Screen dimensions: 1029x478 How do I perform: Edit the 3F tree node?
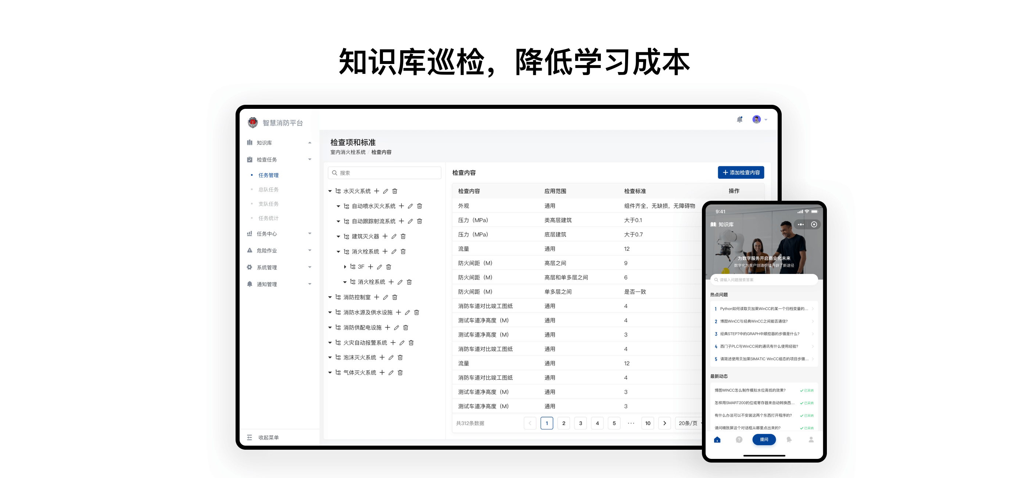(x=380, y=267)
